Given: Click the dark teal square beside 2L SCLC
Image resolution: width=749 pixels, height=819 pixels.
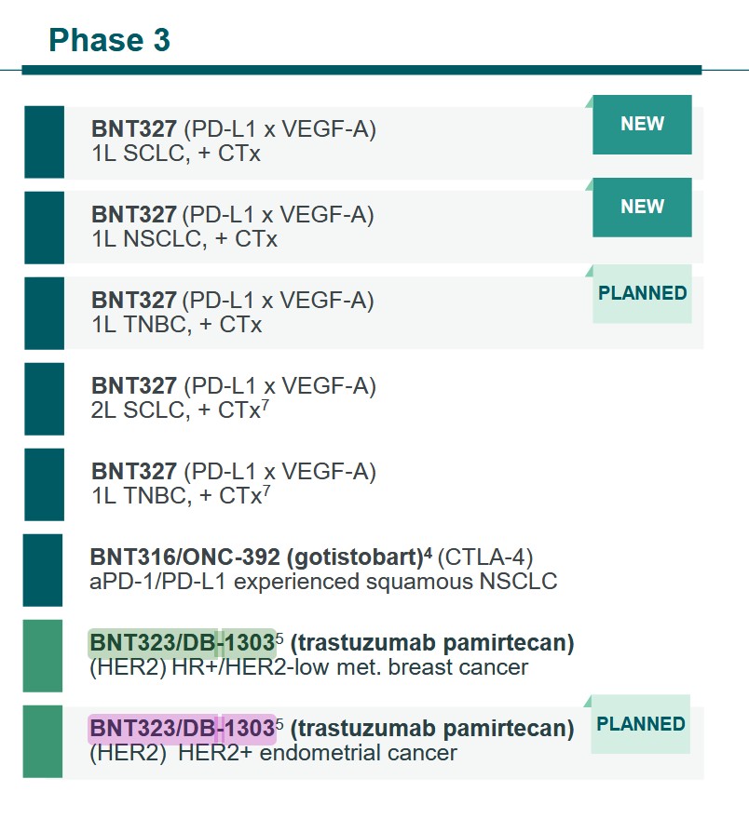Looking at the screenshot, I should [x=44, y=398].
